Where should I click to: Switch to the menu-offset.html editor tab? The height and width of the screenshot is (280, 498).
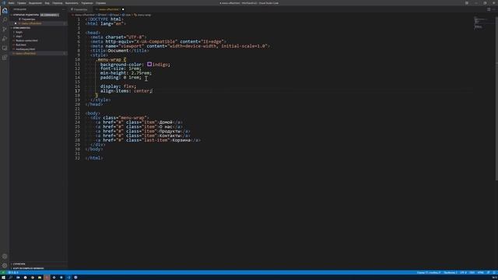[x=109, y=9]
